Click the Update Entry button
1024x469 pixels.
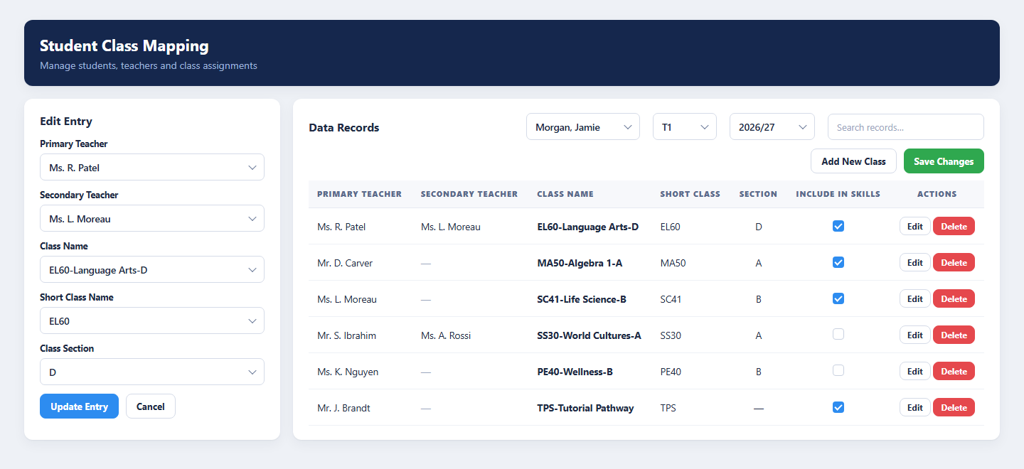click(x=79, y=406)
